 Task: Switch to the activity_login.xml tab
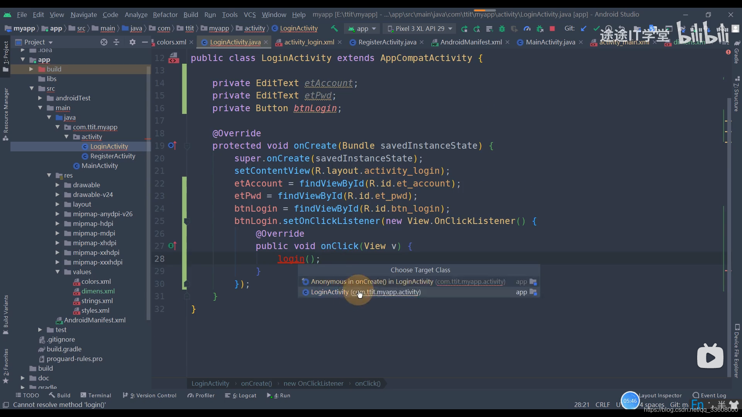tap(309, 42)
